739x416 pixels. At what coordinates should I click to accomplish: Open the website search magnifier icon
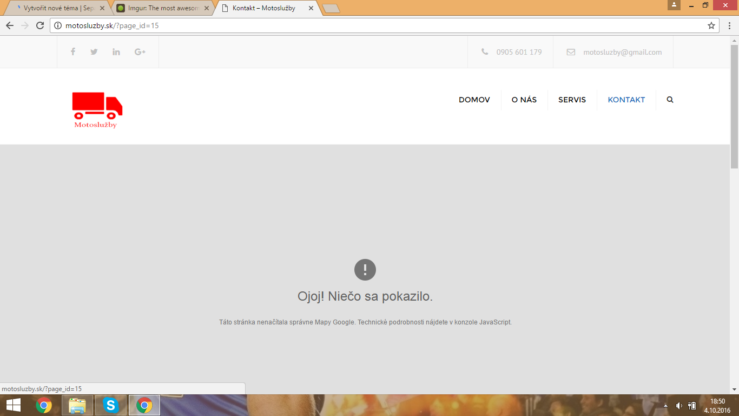670,100
